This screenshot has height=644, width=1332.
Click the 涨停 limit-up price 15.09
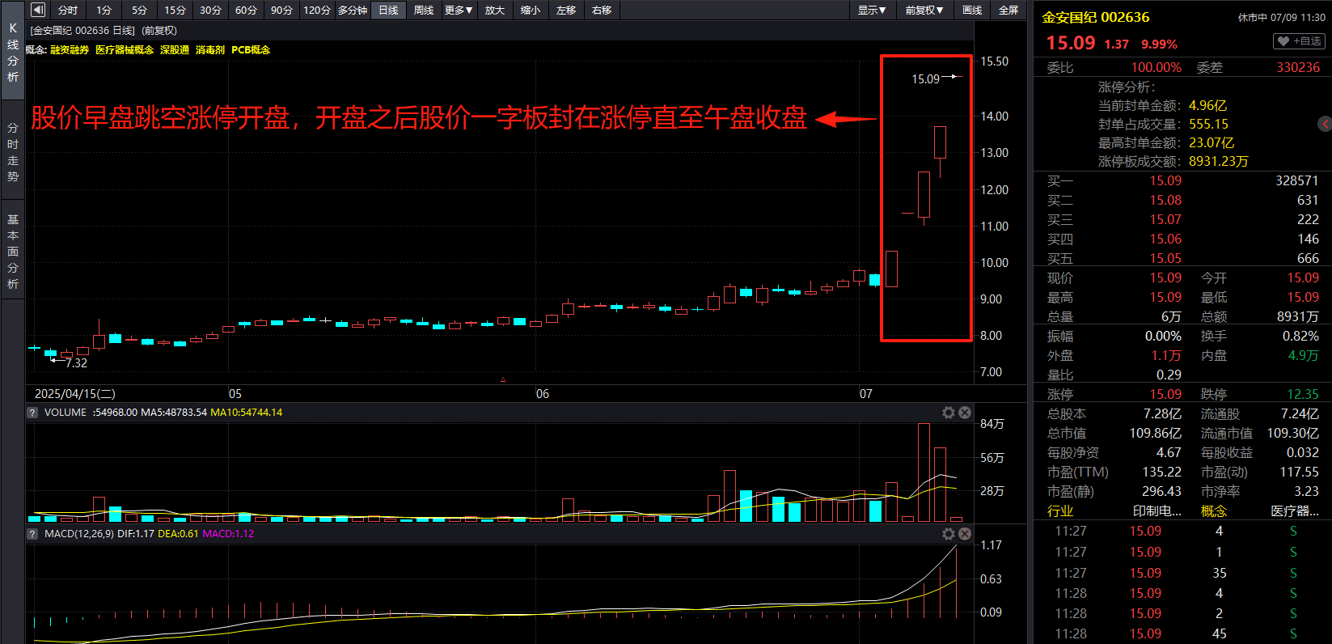(1165, 395)
